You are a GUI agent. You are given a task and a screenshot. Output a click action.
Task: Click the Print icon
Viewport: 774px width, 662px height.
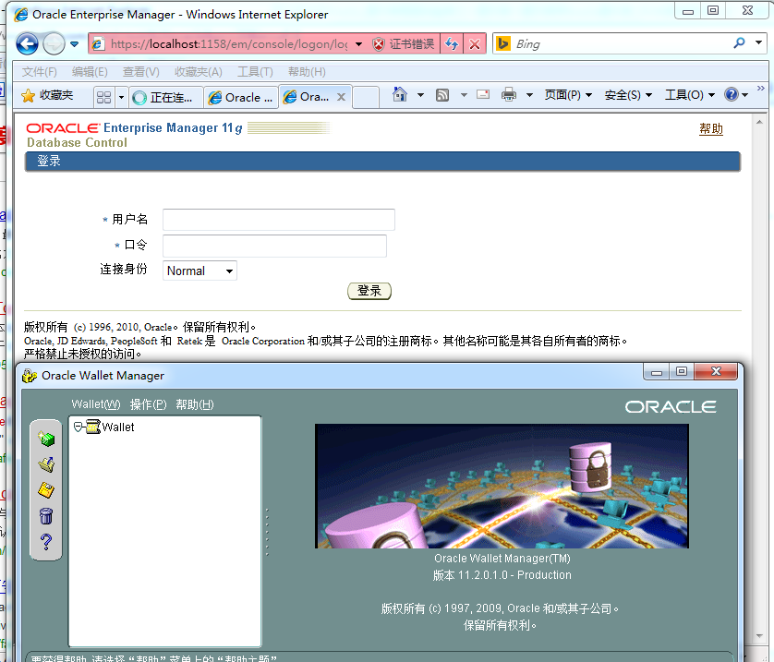[508, 94]
